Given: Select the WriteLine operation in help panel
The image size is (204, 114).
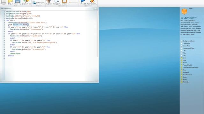Looking at the screenshot, I should tap(186, 82).
